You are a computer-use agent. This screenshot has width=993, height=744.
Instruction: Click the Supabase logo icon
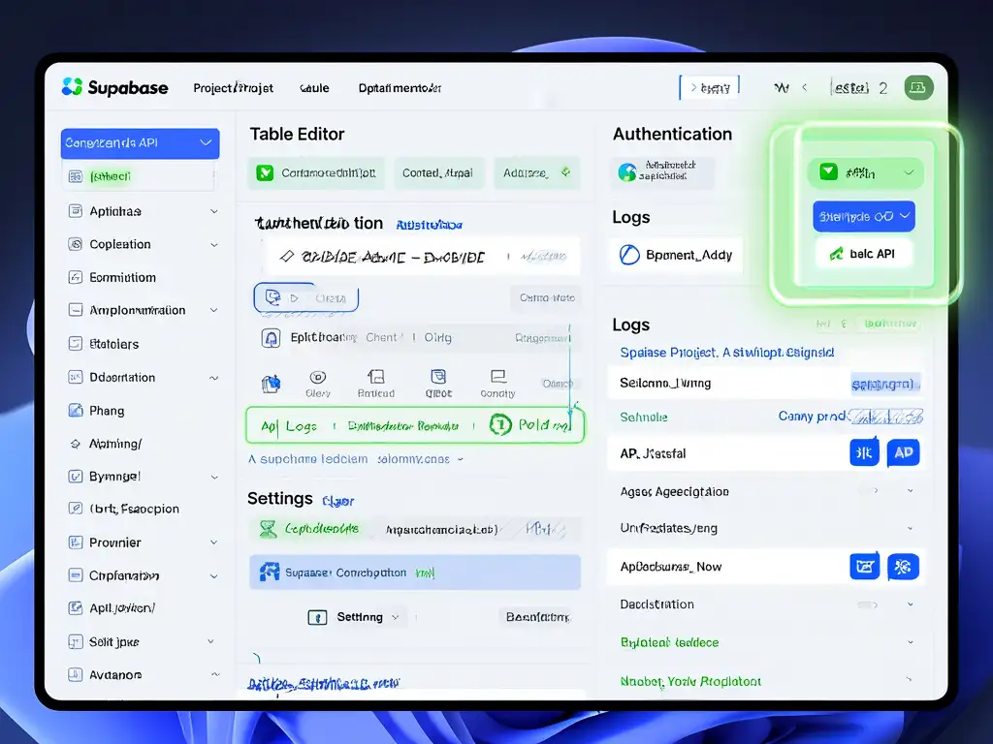pos(72,86)
